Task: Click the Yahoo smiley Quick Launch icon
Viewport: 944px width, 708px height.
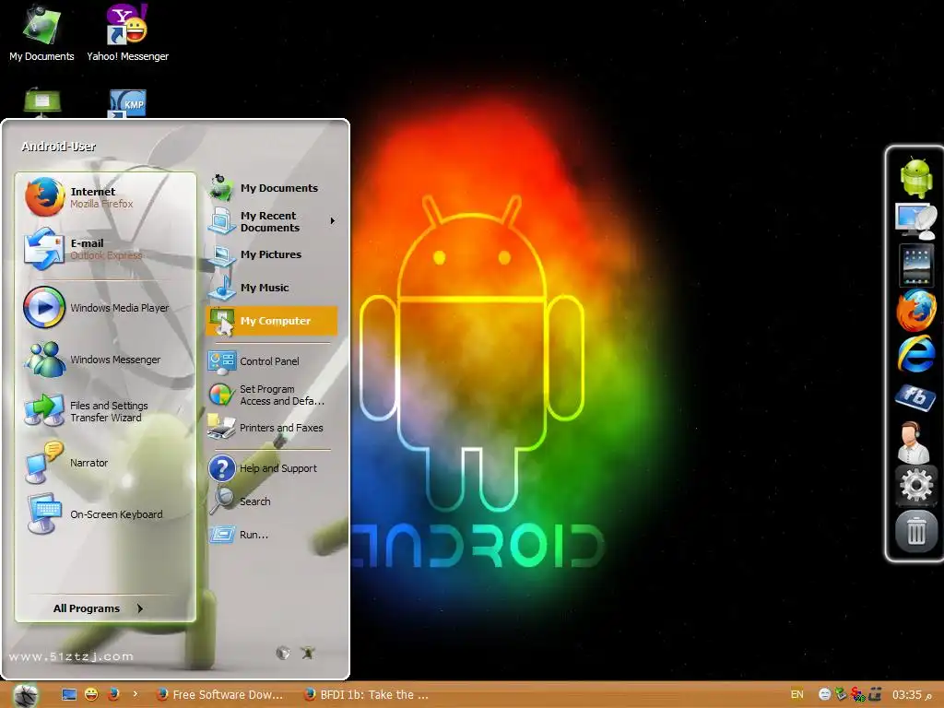Action: click(x=91, y=695)
